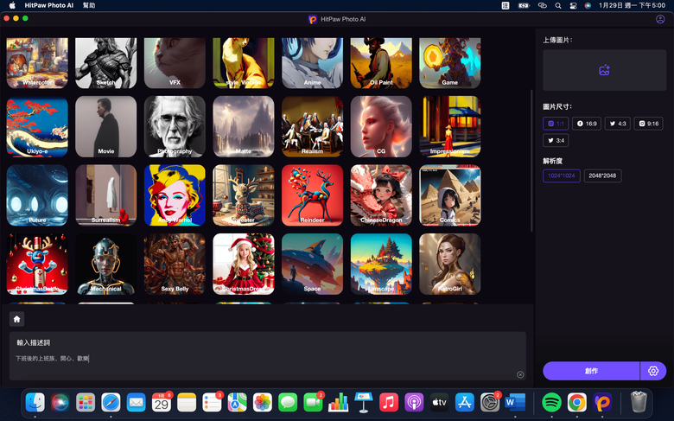Image resolution: width=674 pixels, height=421 pixels.
Task: Open App Store from the Dock
Action: (465, 403)
